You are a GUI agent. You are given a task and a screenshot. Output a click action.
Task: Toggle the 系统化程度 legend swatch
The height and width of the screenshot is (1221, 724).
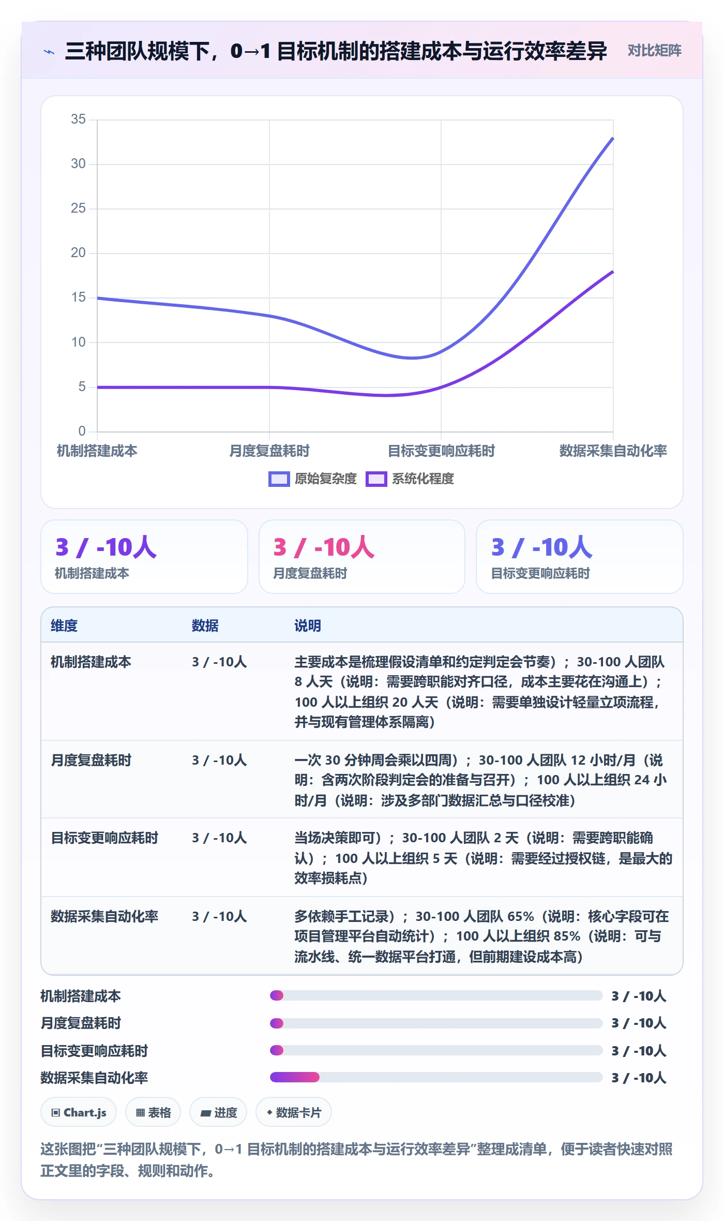tap(376, 479)
